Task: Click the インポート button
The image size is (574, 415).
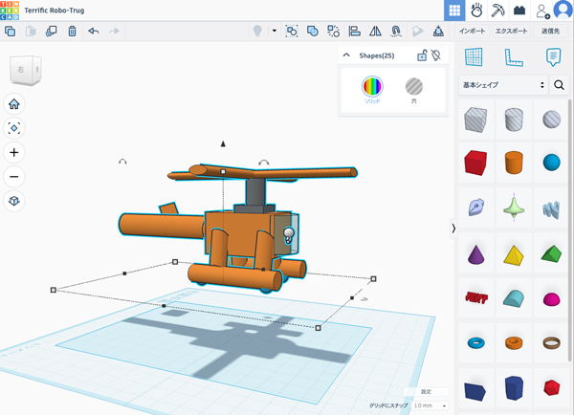Action: [x=473, y=32]
